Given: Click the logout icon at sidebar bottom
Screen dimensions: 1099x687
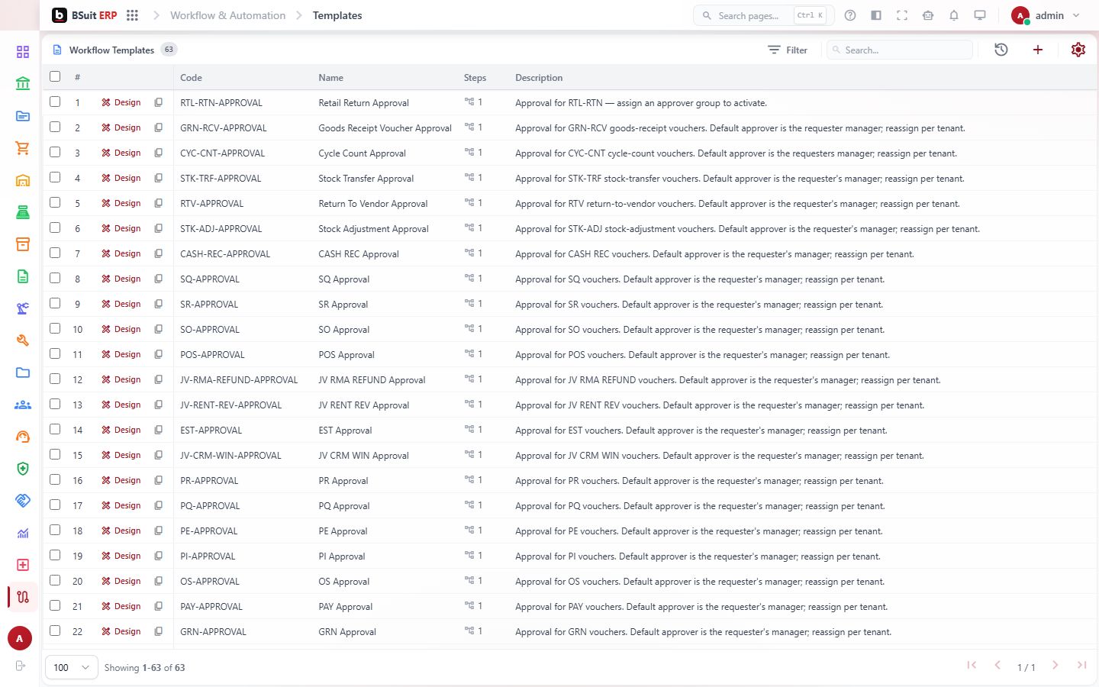Looking at the screenshot, I should pyautogui.click(x=21, y=666).
